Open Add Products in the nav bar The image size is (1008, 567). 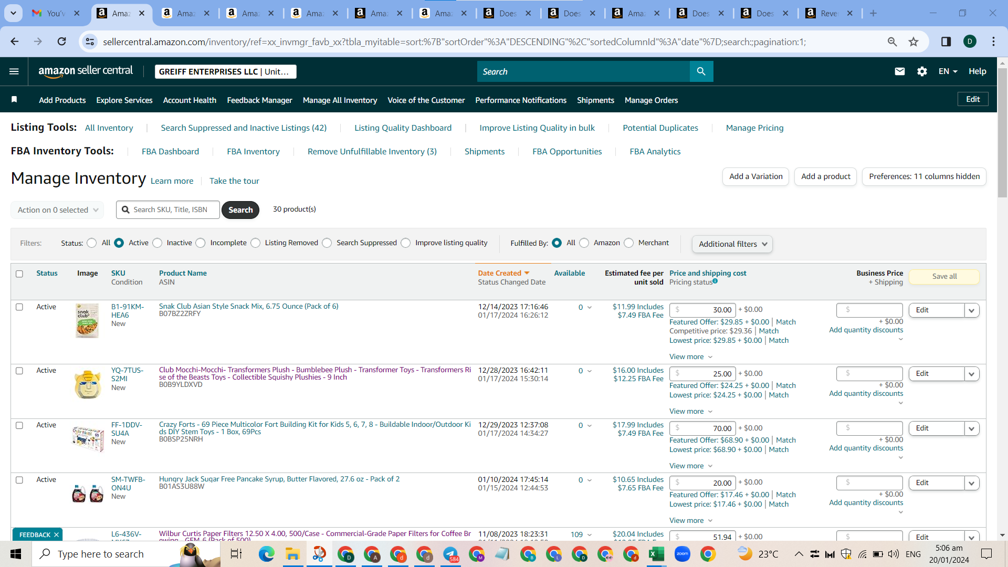point(62,100)
